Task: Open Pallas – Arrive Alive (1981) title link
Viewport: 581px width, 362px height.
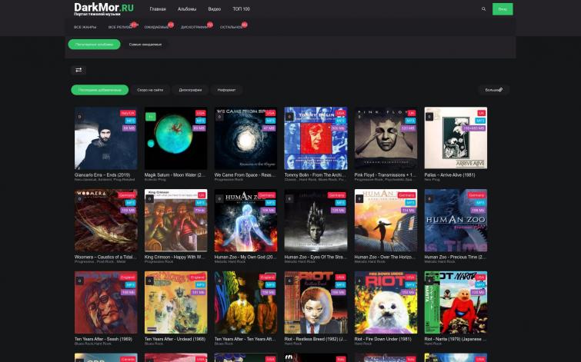Action: (449, 174)
